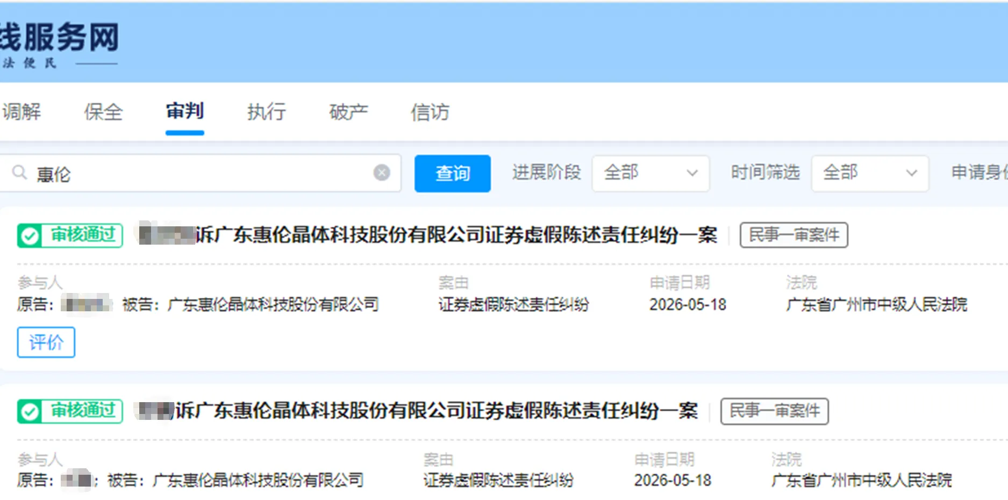Image resolution: width=1008 pixels, height=500 pixels.
Task: Select the 审判 tab
Action: click(185, 111)
